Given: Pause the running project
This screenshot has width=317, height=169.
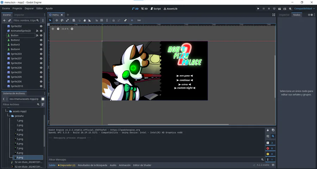Looking at the screenshot, I should coord(263,8).
